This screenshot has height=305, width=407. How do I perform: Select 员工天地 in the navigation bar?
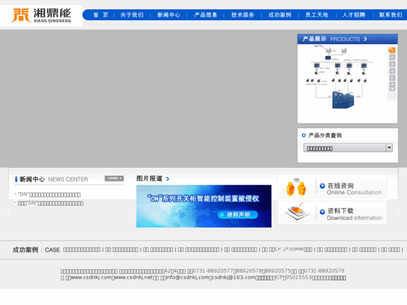317,15
